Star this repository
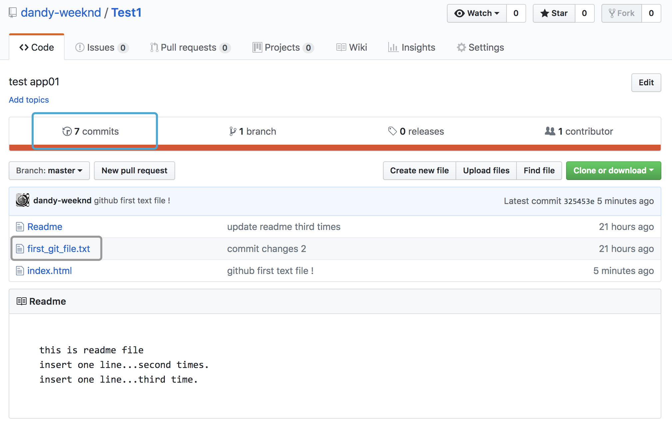 [x=554, y=13]
